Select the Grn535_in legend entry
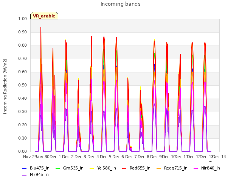The image size is (242, 182). tap(70, 168)
